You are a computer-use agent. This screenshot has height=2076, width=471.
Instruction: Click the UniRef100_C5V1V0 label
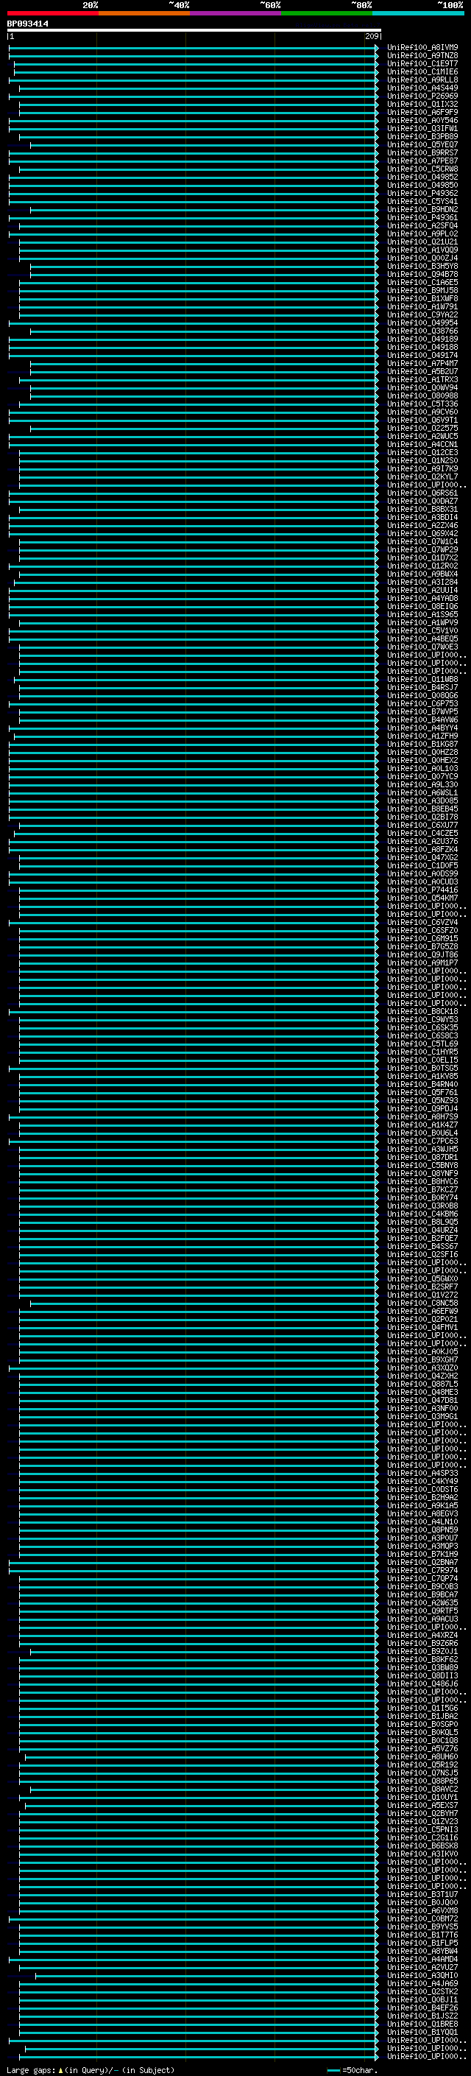(x=422, y=630)
